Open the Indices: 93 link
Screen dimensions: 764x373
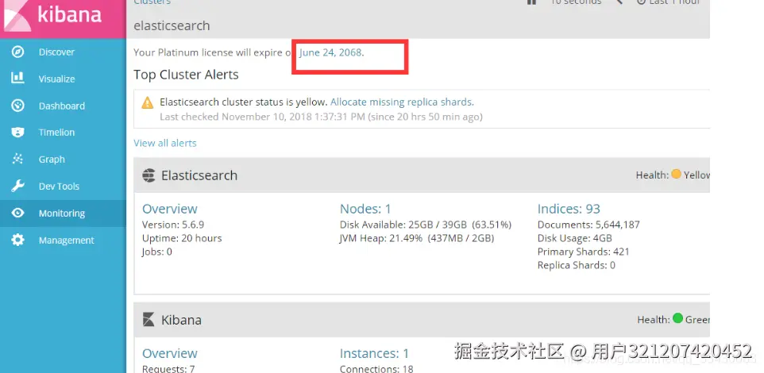[569, 209]
